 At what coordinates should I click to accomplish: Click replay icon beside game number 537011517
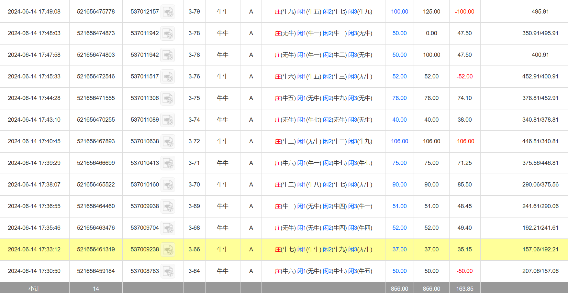[168, 77]
